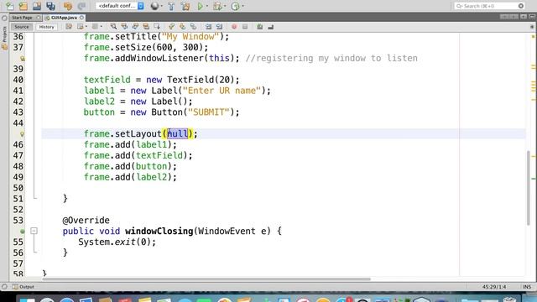
Task: Click the warning glyph at line 38
Action: click(x=23, y=59)
